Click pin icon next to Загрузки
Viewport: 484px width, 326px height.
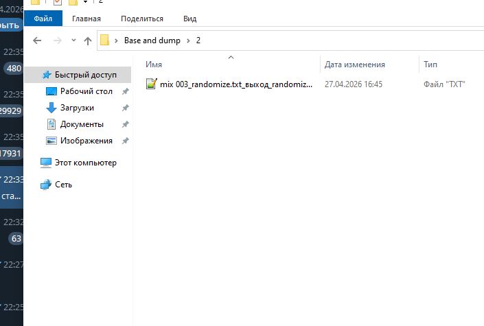125,108
